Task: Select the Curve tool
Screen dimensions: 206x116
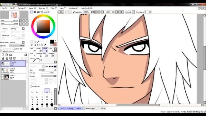Action: coord(33,60)
